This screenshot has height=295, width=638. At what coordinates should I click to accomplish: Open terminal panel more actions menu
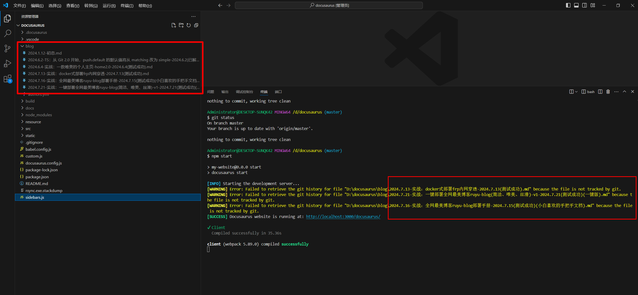pyautogui.click(x=616, y=92)
